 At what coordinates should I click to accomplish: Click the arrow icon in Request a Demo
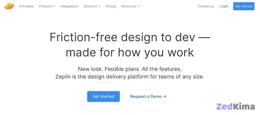point(165,97)
